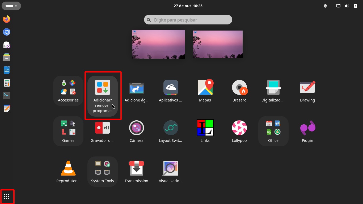
Task: Select the first workspace thumbnail
Action: coord(158,44)
